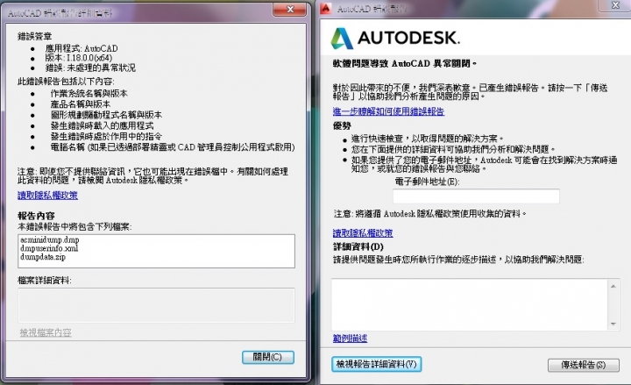Click the 傳送報告(S) button
Image resolution: width=631 pixels, height=385 pixels.
583,365
